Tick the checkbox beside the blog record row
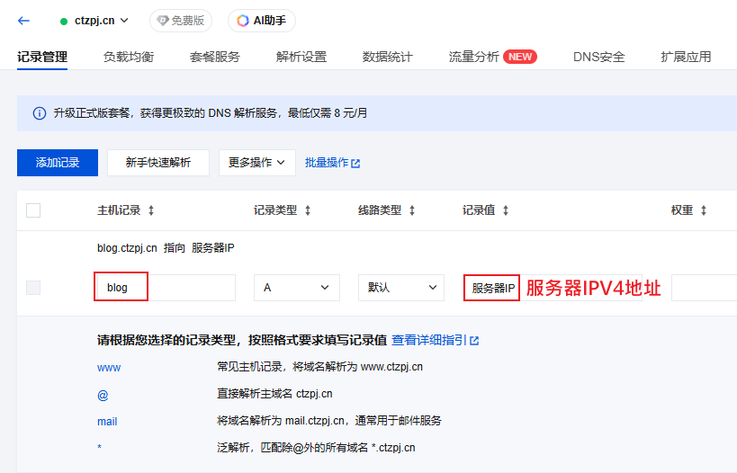The width and height of the screenshot is (737, 473). (33, 288)
